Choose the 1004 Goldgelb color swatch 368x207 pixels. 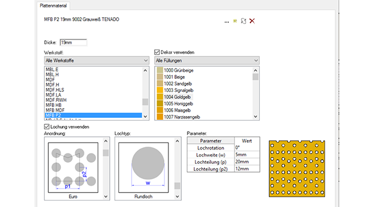160,97
